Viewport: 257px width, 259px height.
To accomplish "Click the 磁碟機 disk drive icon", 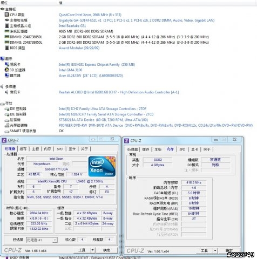I will [x=7, y=120].
